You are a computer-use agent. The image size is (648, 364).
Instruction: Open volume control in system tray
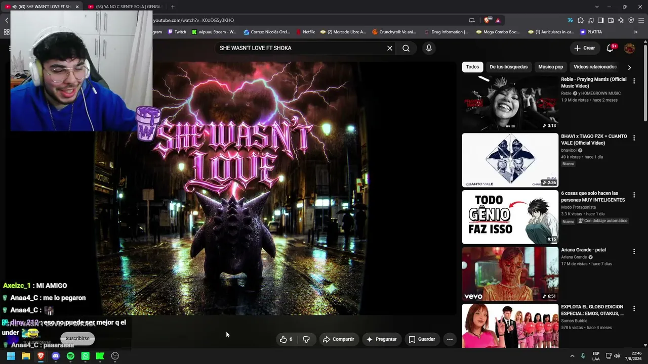pos(617,356)
